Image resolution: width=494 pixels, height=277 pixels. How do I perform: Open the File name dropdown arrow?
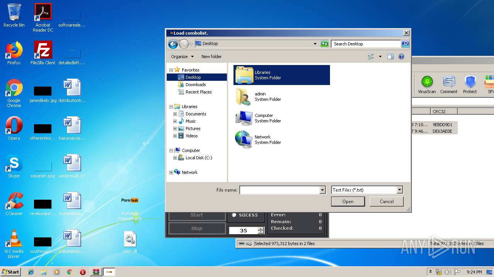(323, 190)
